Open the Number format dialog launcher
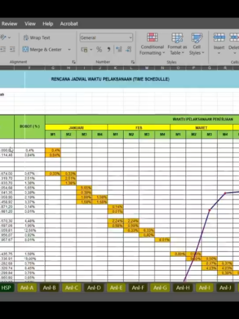 pos(132,62)
